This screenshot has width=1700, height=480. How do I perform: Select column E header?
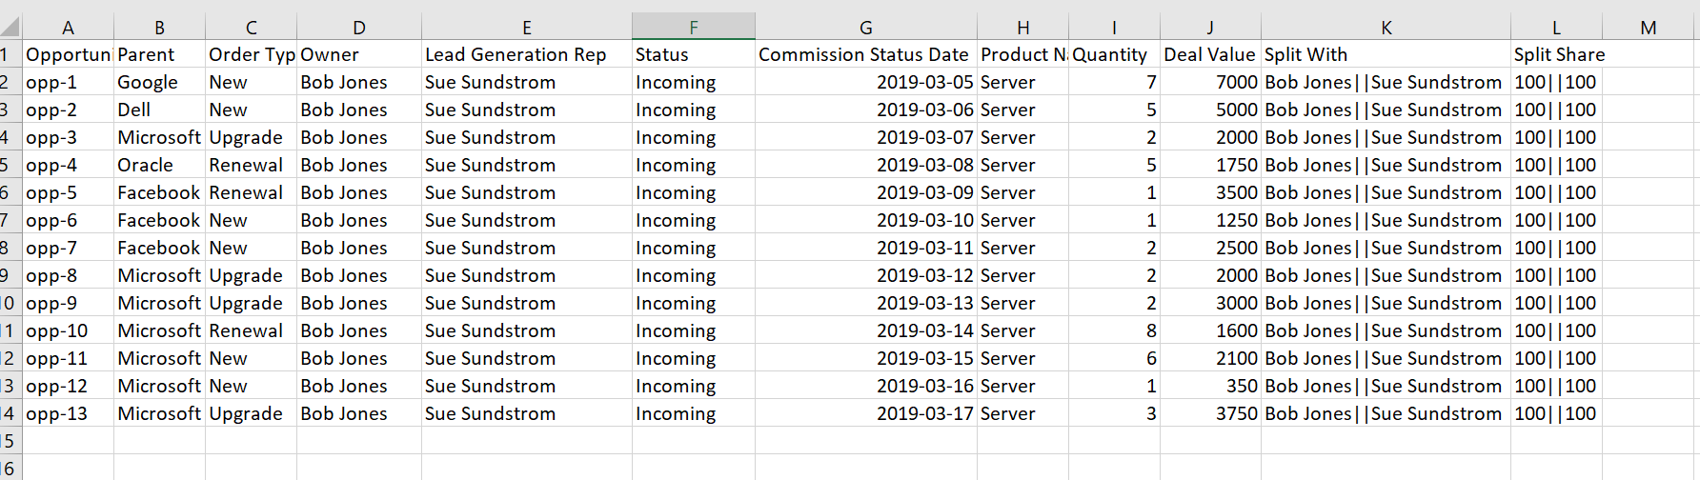click(527, 27)
